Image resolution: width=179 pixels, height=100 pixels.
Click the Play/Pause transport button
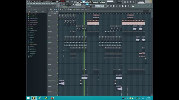tap(67, 4)
